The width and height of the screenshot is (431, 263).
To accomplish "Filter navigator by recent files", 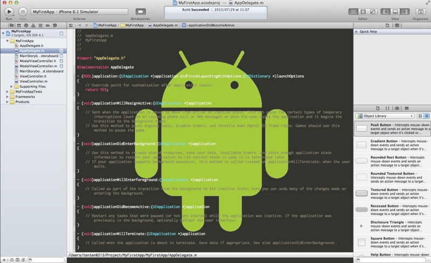I will click(12, 260).
